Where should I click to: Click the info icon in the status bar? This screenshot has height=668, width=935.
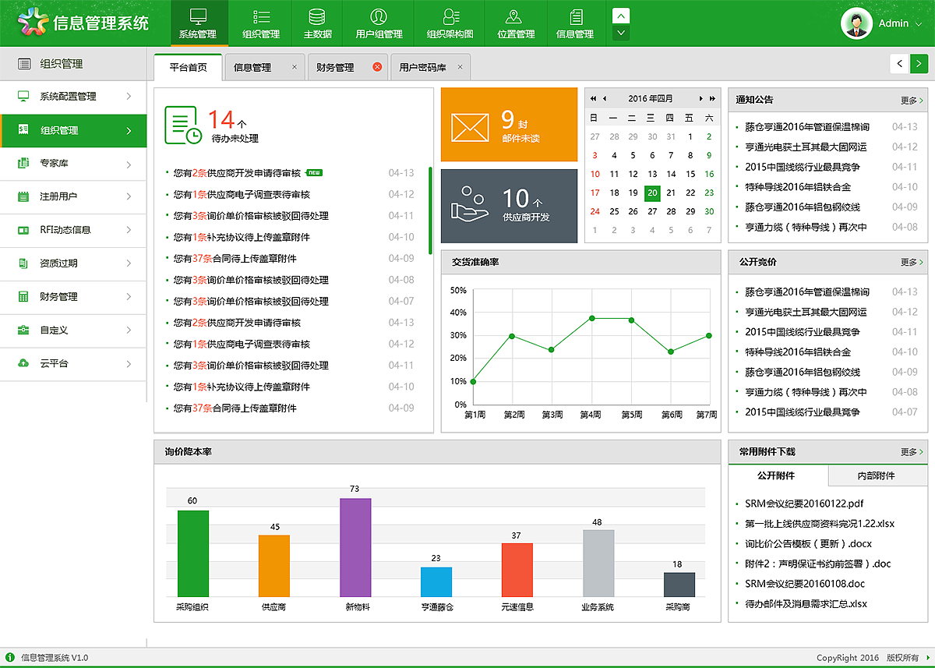[11, 657]
